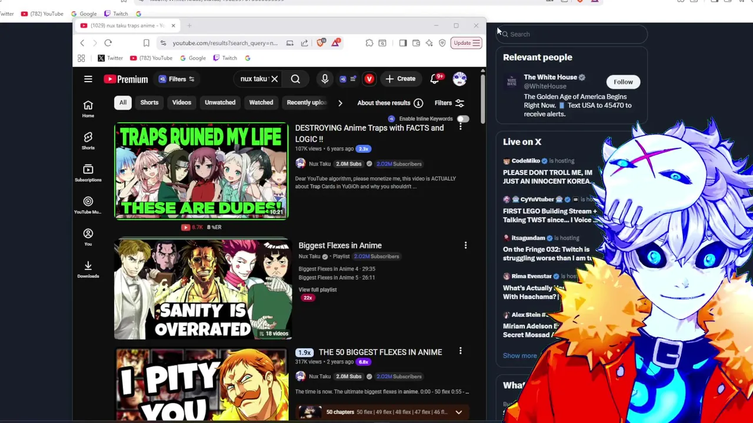Open Brave Rewards triangle icon
Image resolution: width=753 pixels, height=423 pixels.
click(x=335, y=43)
